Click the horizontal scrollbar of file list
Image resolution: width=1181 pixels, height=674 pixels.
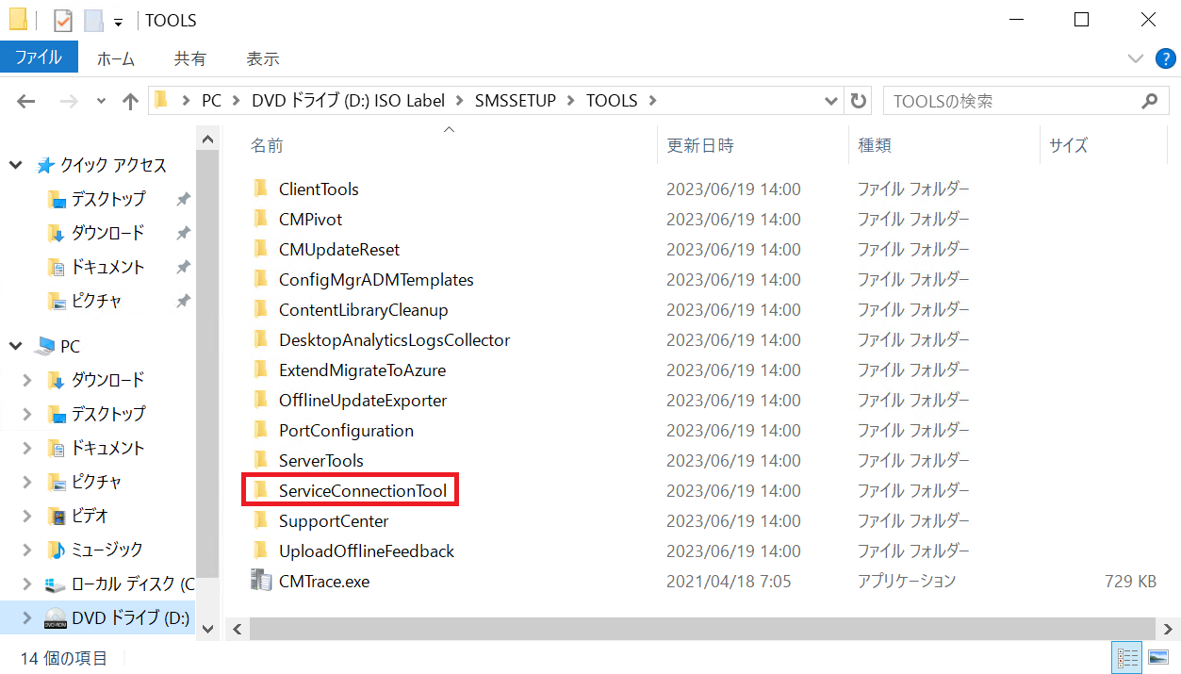701,629
